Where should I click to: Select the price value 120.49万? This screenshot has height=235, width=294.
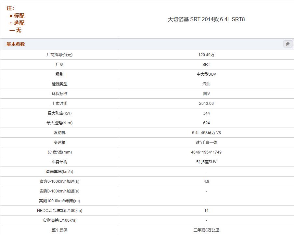click(x=206, y=55)
